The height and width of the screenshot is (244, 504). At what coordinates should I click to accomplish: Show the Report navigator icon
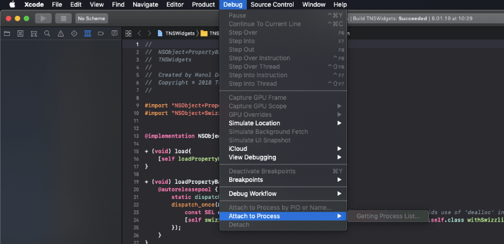point(114,33)
